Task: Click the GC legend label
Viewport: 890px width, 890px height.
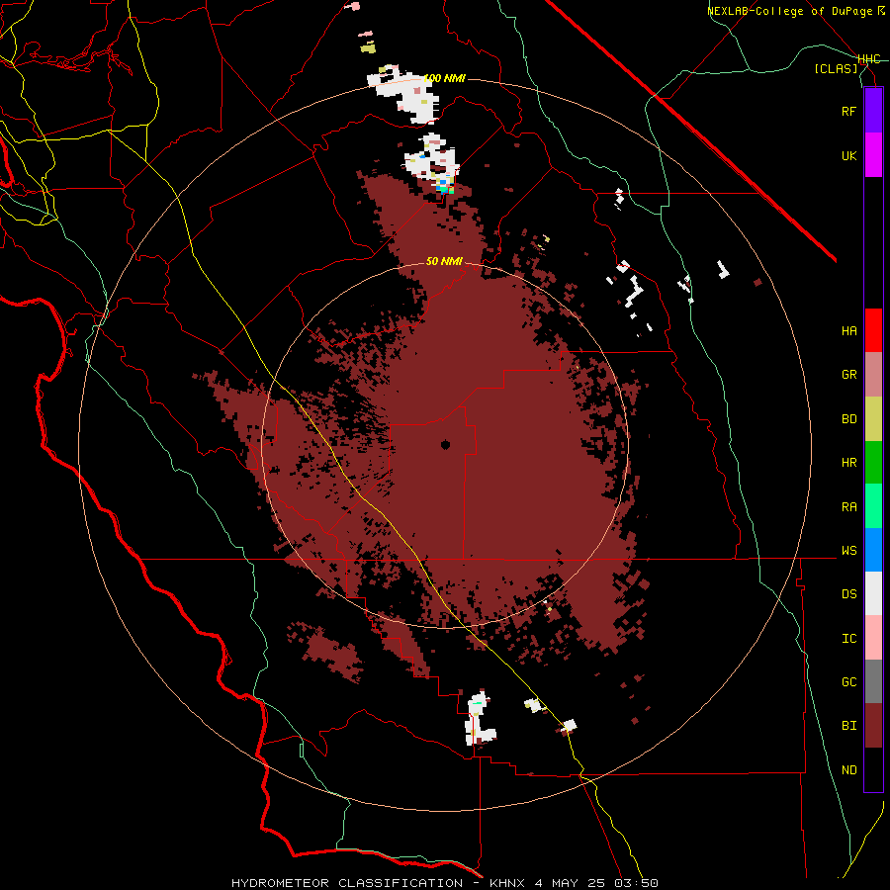Action: (x=848, y=682)
